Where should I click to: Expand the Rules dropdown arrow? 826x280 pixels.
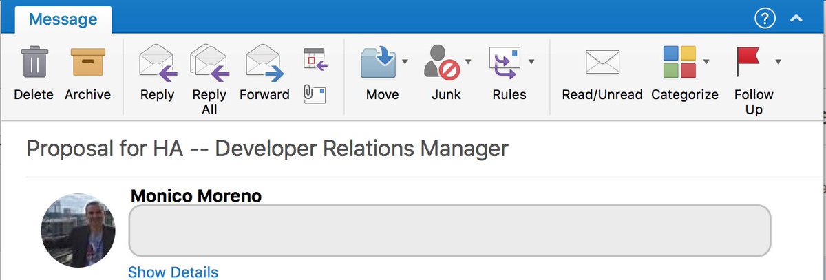click(531, 62)
